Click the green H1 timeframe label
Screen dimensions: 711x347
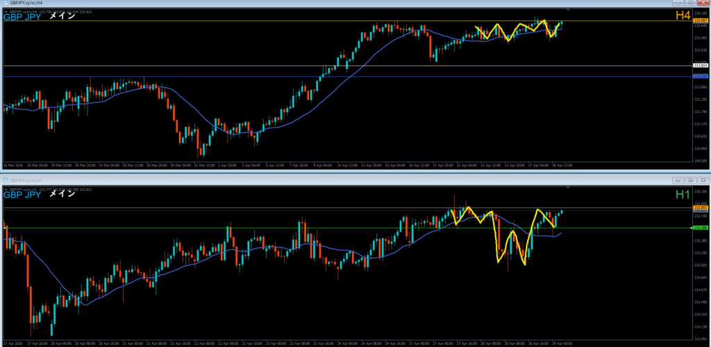(x=683, y=195)
